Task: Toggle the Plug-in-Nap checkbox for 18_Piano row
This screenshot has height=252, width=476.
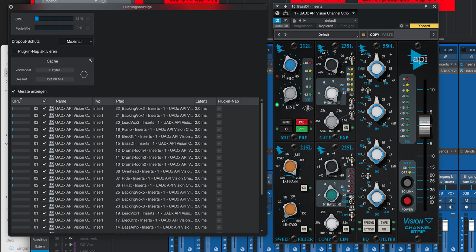Action: 219,129
